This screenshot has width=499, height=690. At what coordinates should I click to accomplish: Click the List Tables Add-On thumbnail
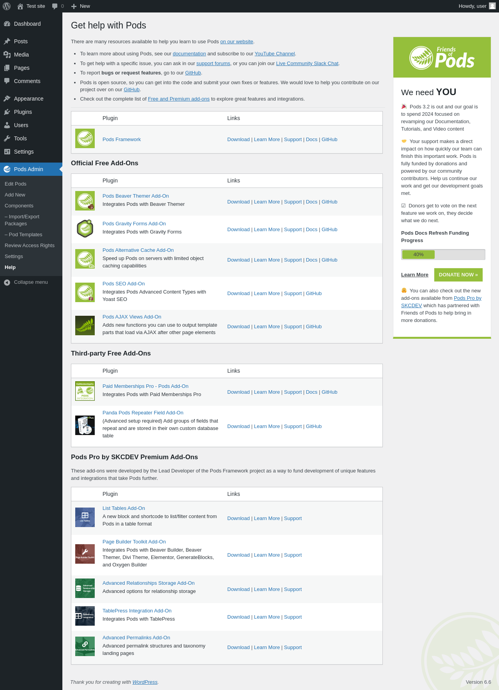(85, 517)
